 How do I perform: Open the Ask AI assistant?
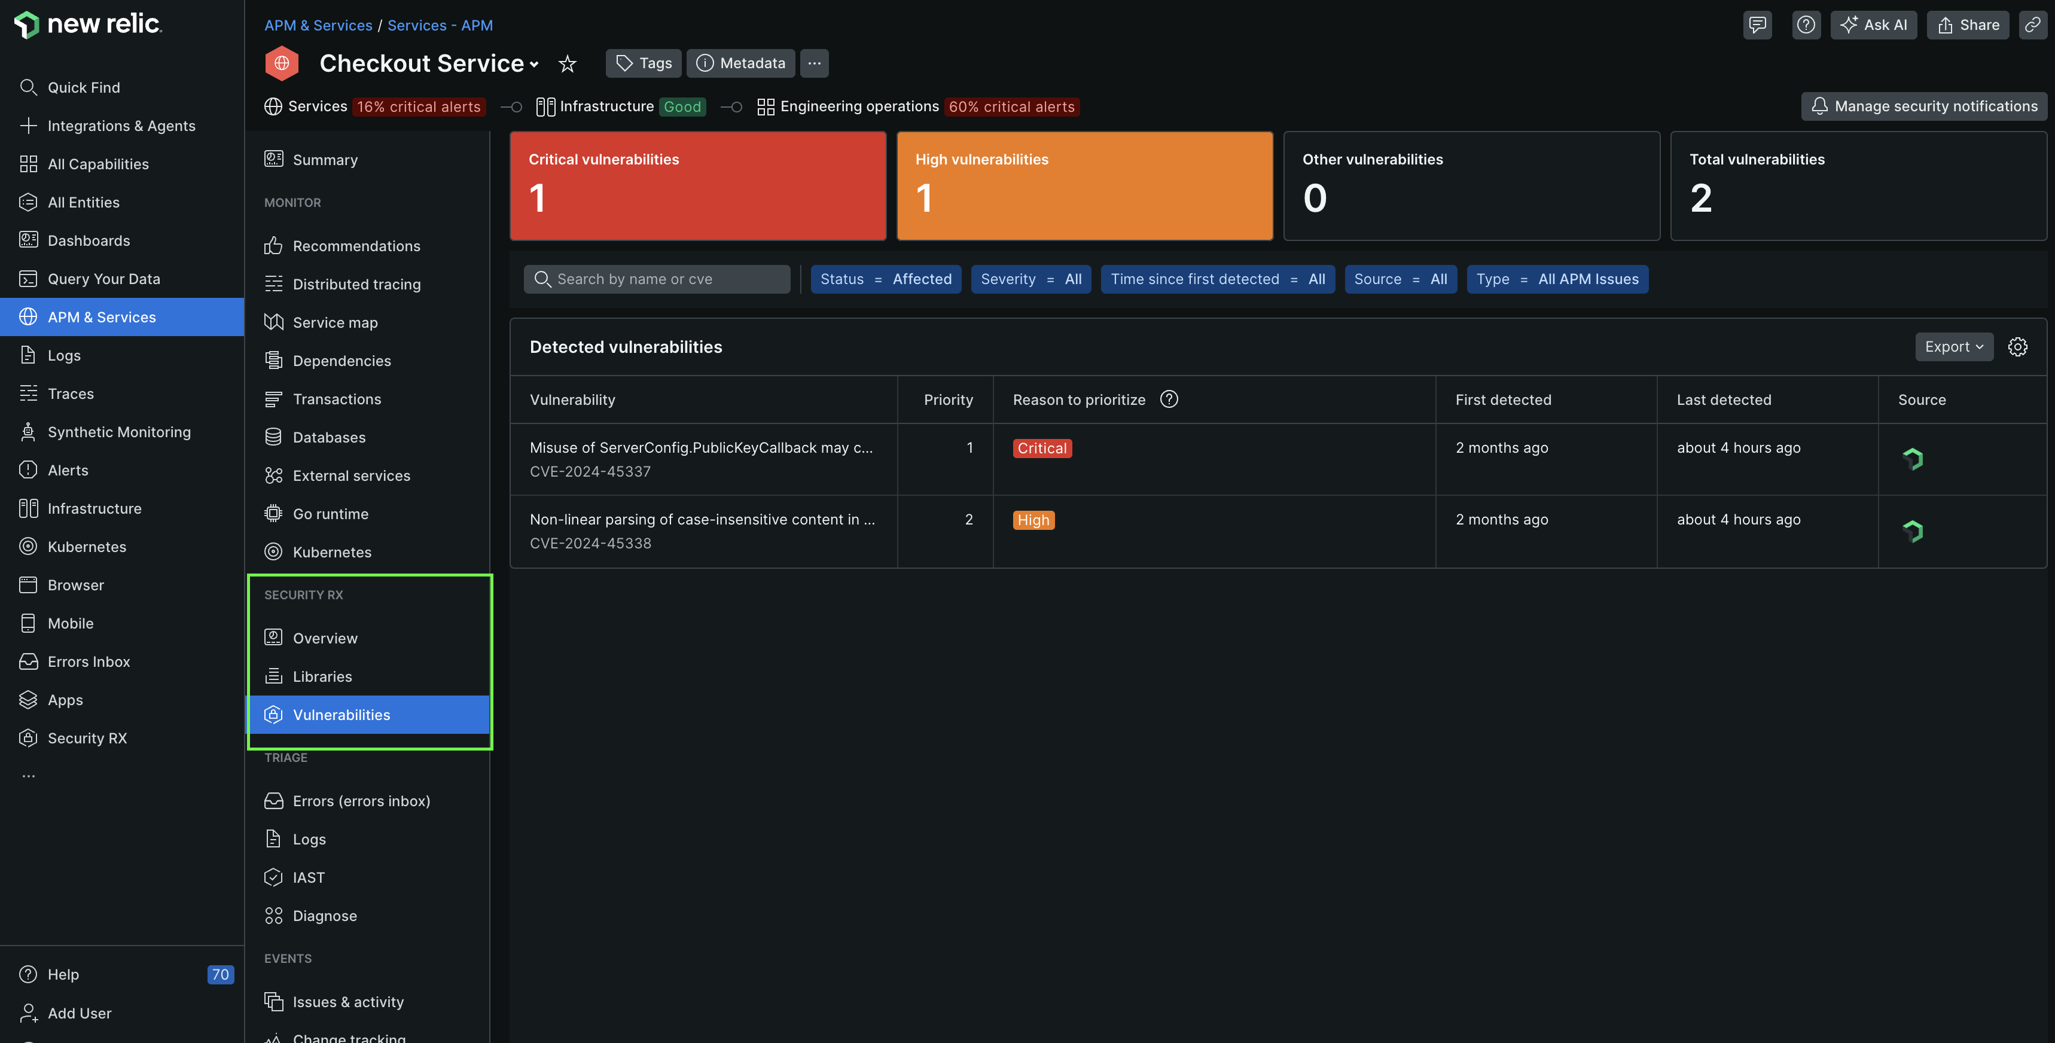coord(1873,25)
